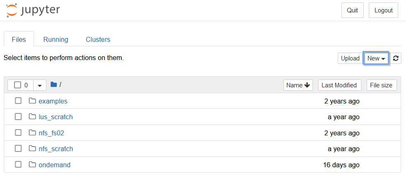Click the root folder breadcrumb icon
The width and height of the screenshot is (406, 178).
tap(54, 84)
